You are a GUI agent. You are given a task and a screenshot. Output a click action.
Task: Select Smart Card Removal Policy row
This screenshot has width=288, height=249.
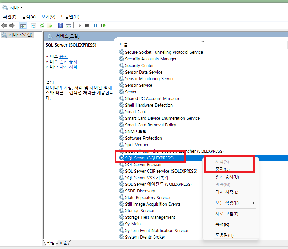click(x=150, y=125)
